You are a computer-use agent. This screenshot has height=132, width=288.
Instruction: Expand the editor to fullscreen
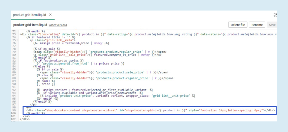(275, 15)
